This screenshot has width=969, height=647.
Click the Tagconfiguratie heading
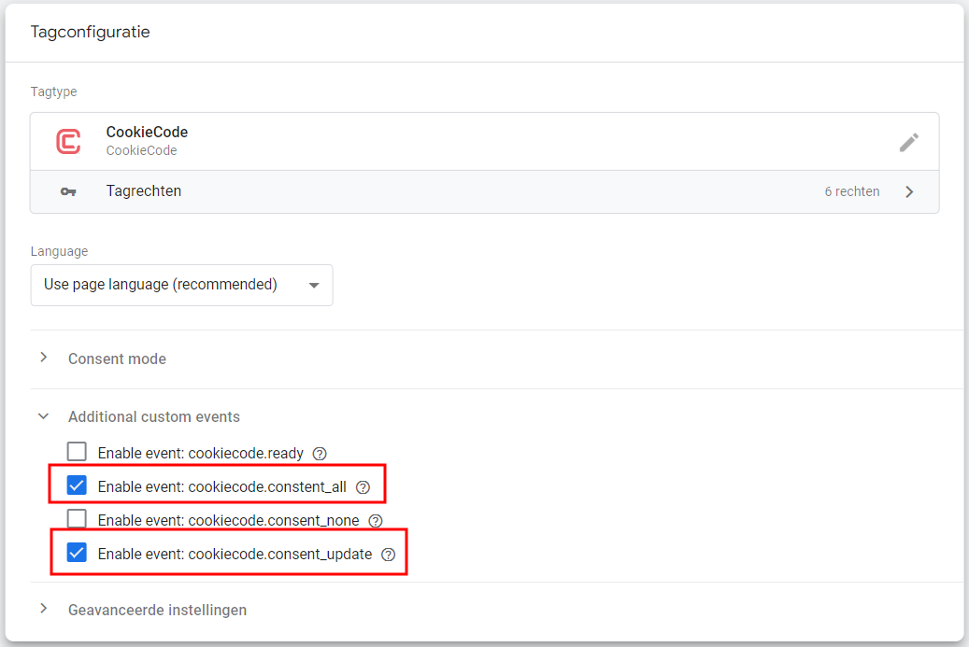click(x=91, y=32)
